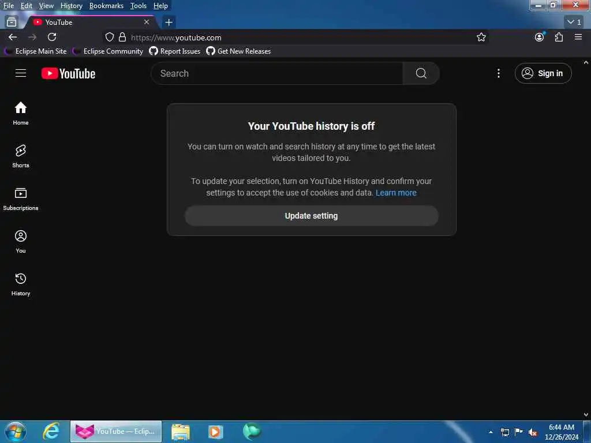This screenshot has width=591, height=443.
Task: Open the Windows Start menu
Action: click(x=16, y=431)
